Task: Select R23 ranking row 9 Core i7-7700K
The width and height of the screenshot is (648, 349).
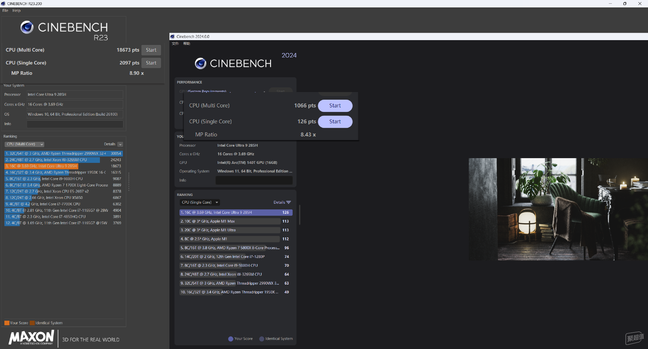Action: click(x=63, y=204)
